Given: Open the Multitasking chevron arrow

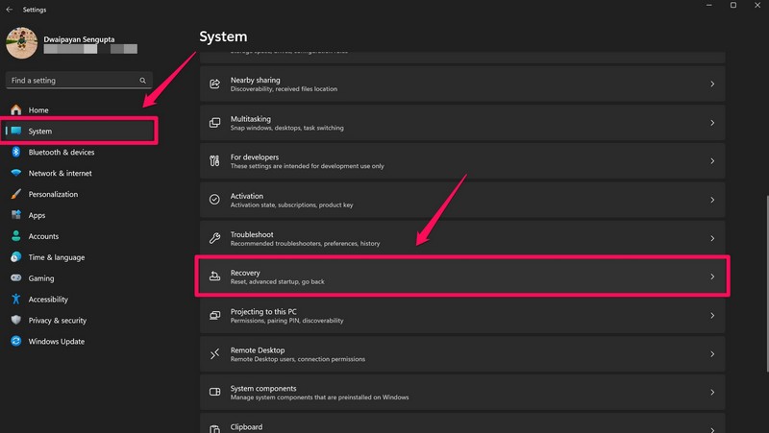Looking at the screenshot, I should click(712, 123).
